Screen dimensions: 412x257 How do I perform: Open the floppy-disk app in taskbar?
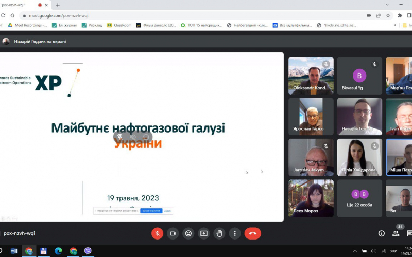click(44, 251)
